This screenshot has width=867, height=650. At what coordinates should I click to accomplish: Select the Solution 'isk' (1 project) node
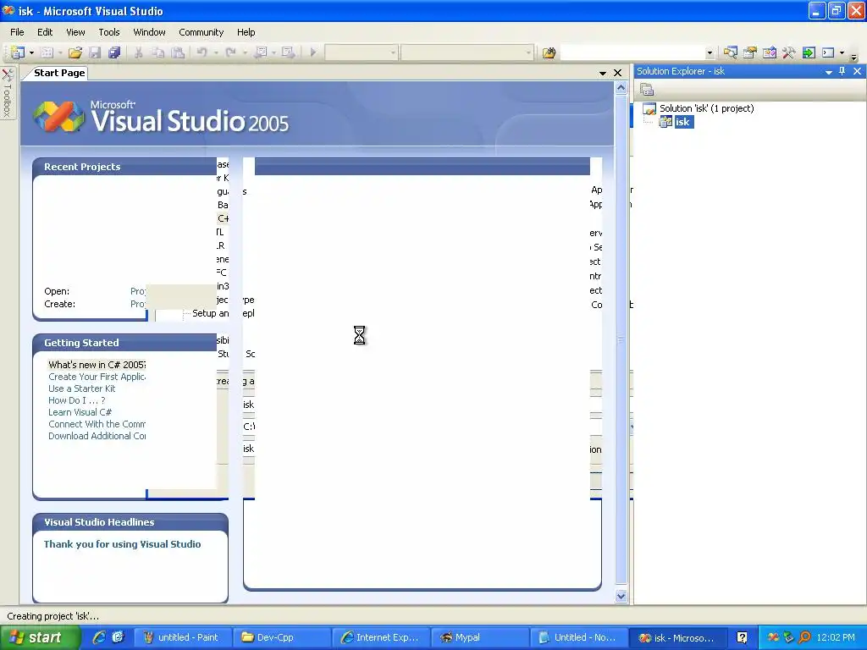706,108
